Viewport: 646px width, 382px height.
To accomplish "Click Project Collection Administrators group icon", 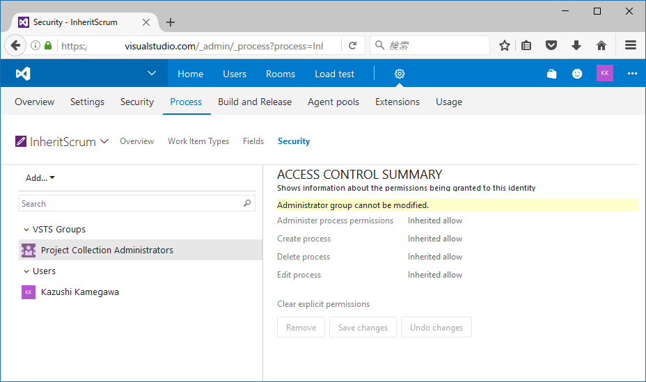I will pyautogui.click(x=29, y=250).
